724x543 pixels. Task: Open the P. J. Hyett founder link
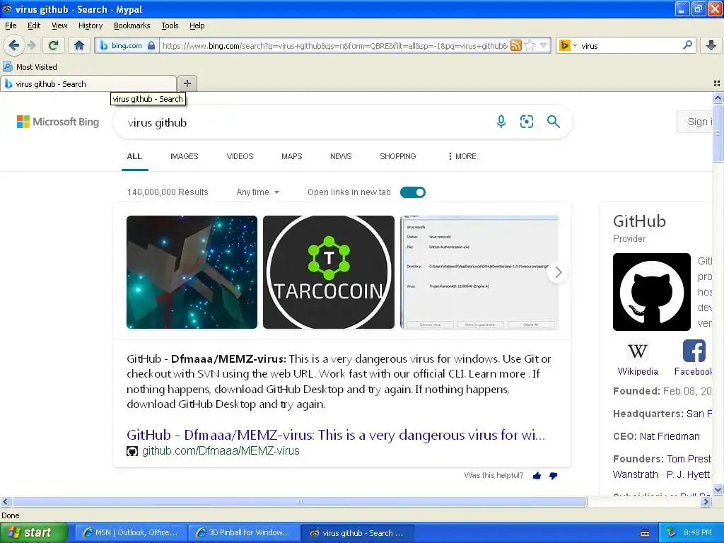(688, 474)
